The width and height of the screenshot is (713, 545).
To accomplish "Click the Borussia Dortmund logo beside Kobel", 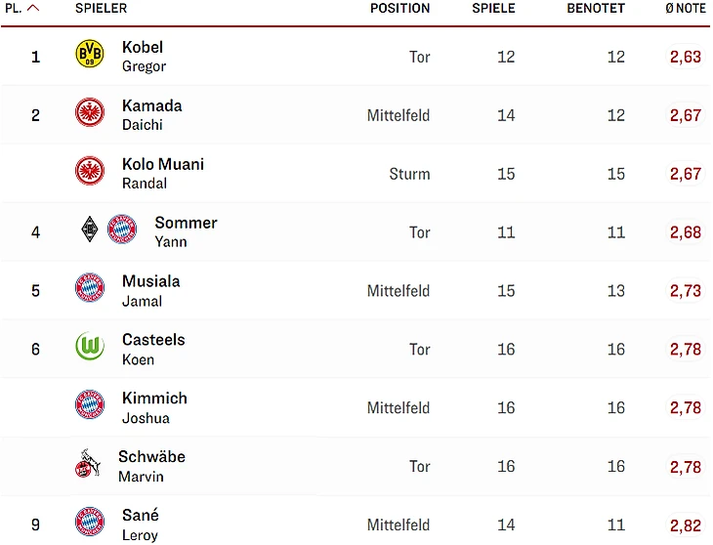I will [89, 55].
